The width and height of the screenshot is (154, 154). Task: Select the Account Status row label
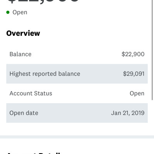tap(31, 93)
